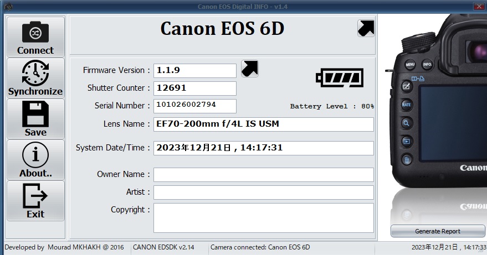Click the Canon camera preview image
This screenshot has width=487, height=255.
click(438, 111)
